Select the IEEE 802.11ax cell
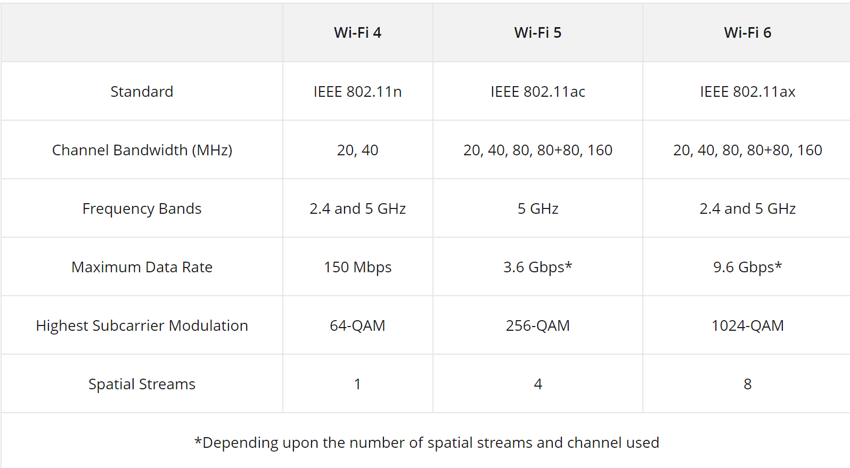The height and width of the screenshot is (468, 850). click(x=747, y=91)
